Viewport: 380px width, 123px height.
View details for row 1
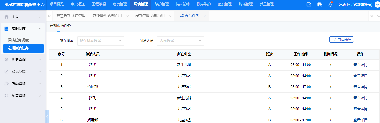(360, 65)
